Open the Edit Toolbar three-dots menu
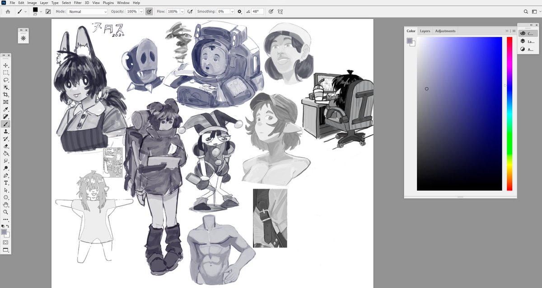 click(6, 219)
